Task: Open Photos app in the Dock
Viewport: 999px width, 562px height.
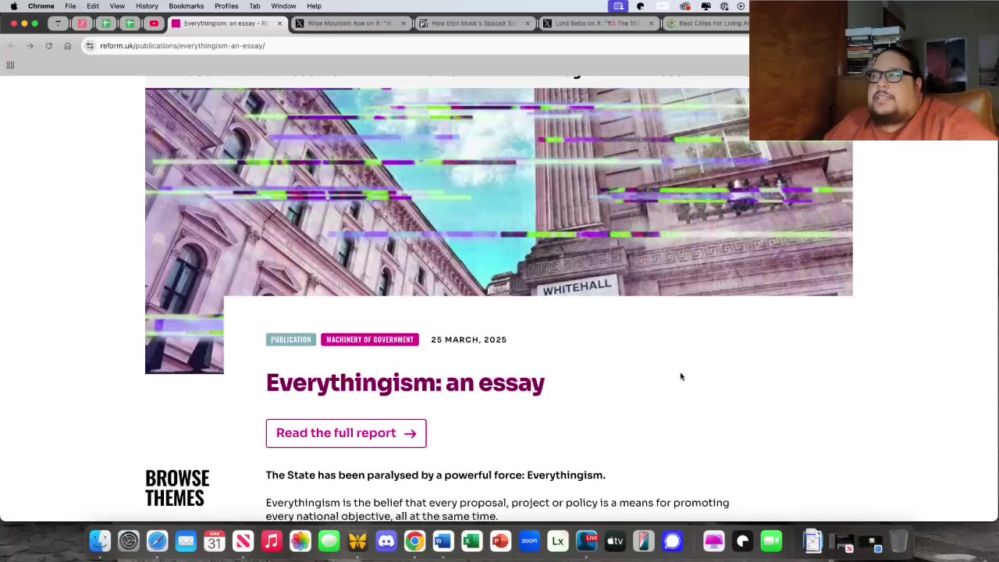Action: coord(300,541)
